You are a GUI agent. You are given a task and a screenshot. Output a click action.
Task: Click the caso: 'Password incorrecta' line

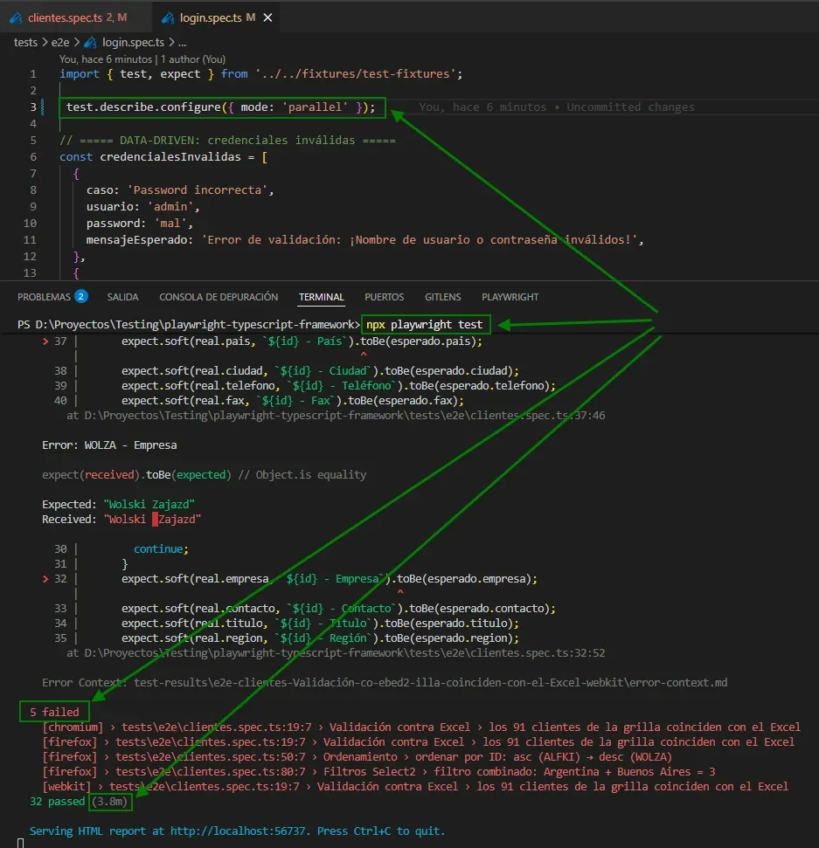click(x=180, y=190)
